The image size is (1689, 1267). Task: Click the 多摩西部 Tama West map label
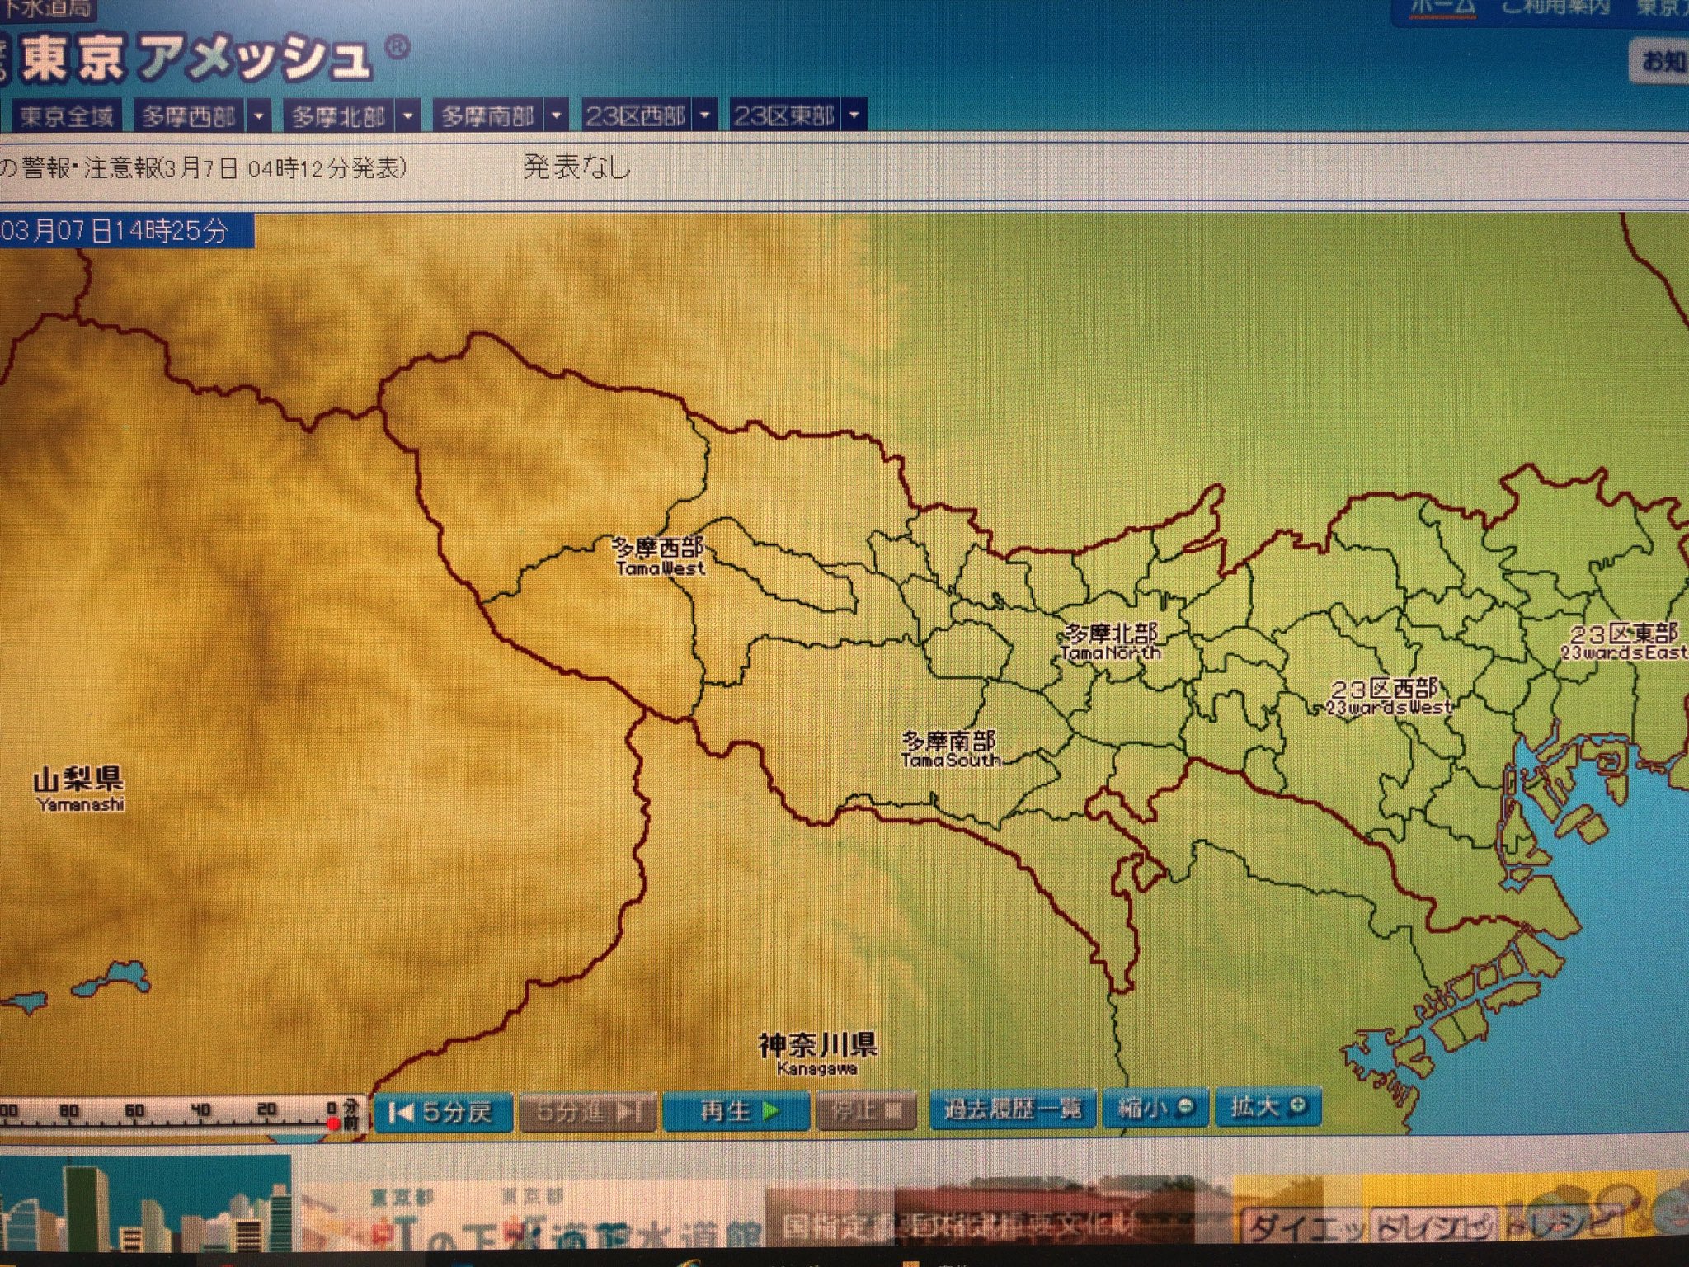659,555
